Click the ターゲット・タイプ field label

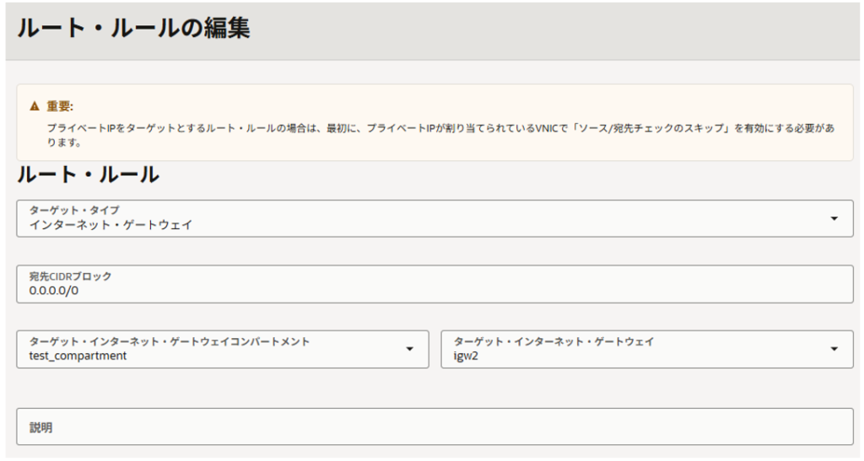coord(73,211)
